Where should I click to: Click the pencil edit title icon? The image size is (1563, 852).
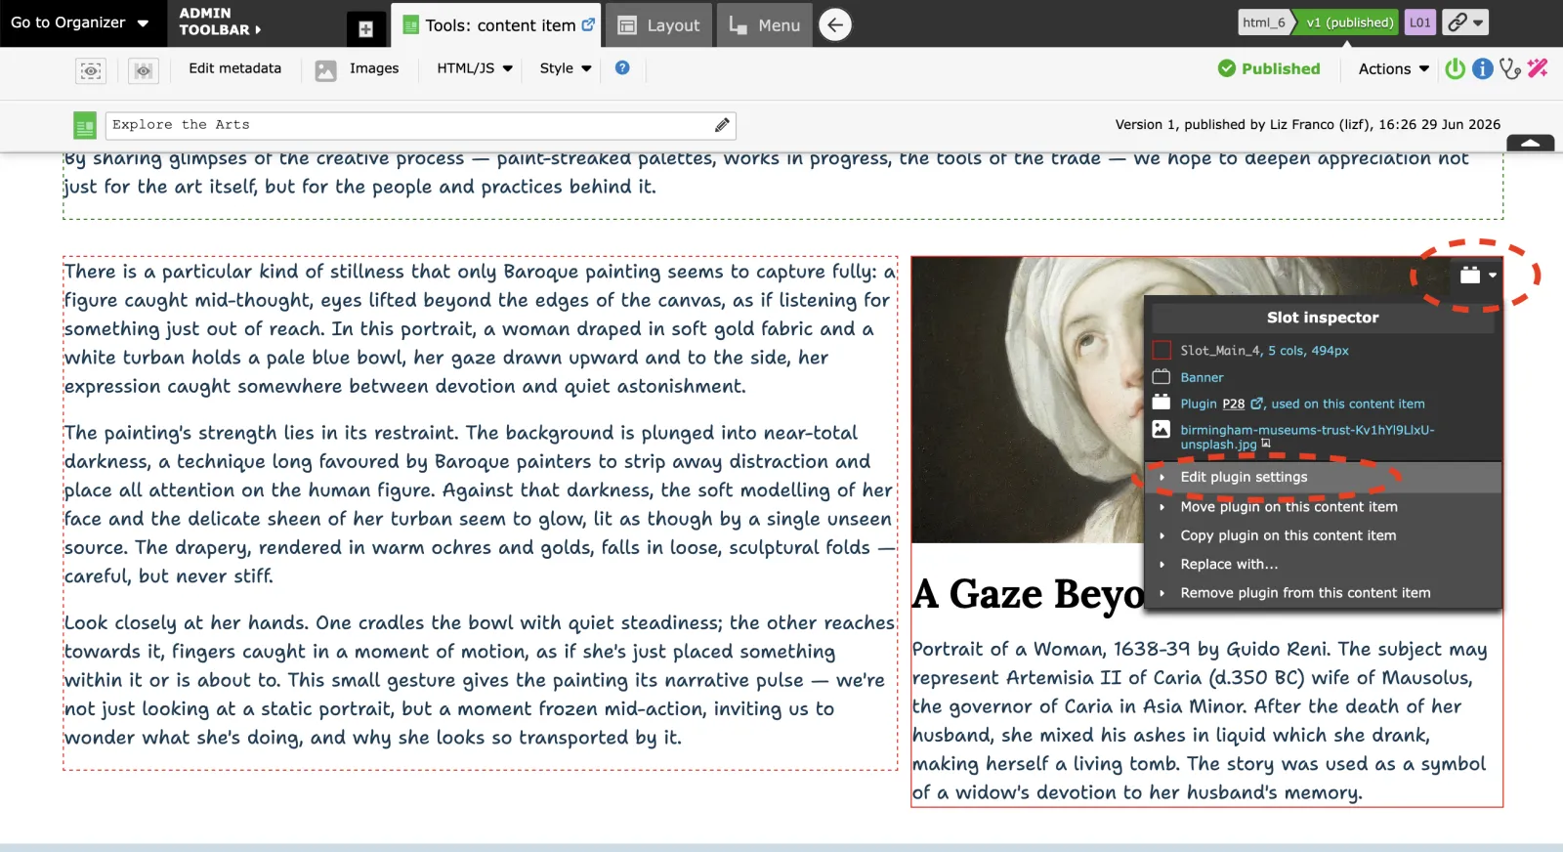click(722, 125)
